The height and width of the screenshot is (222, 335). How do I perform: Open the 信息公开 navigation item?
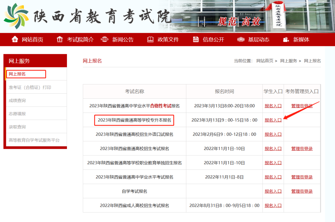pos(213,39)
